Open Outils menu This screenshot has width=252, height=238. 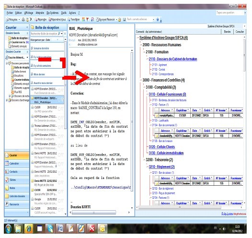(64, 12)
